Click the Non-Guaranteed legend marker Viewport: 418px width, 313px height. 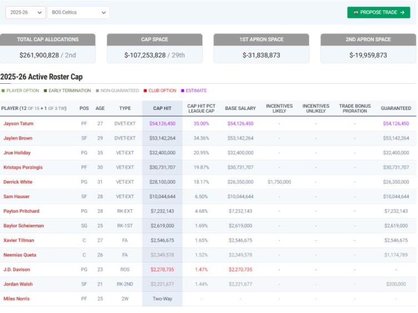coord(97,90)
